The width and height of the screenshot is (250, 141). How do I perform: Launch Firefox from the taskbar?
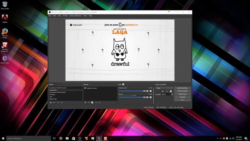(61, 138)
